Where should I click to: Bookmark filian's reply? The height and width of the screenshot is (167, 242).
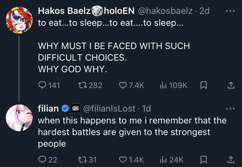pyautogui.click(x=204, y=159)
